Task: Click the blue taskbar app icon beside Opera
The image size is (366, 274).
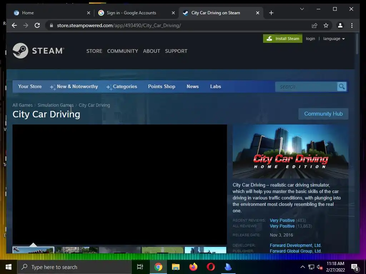Action: [228, 267]
